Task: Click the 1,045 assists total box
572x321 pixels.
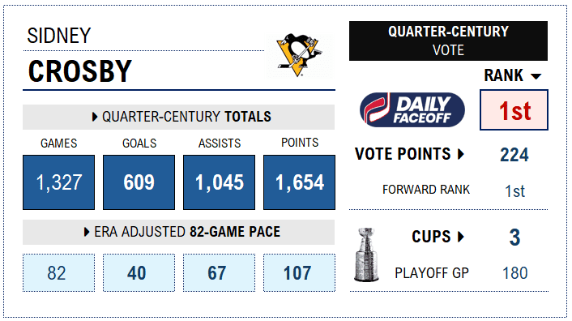Action: (x=220, y=182)
